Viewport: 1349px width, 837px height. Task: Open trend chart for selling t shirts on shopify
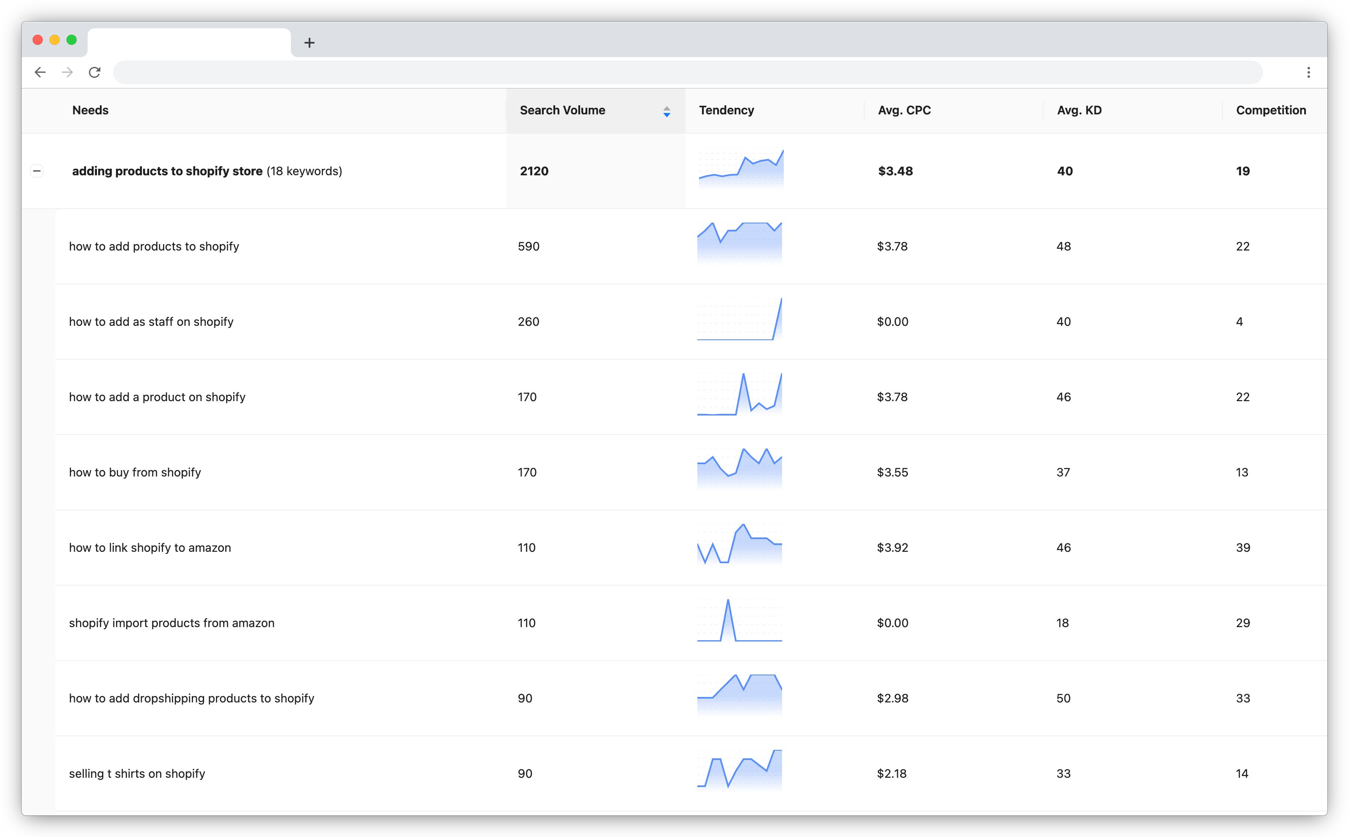tap(739, 771)
